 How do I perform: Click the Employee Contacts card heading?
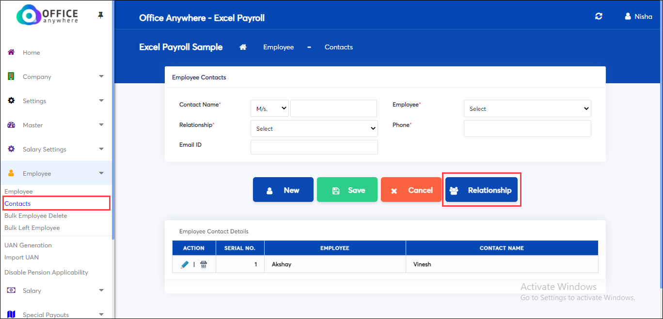coord(199,77)
